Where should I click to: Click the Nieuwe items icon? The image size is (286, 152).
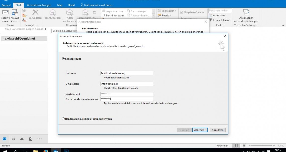point(15,12)
